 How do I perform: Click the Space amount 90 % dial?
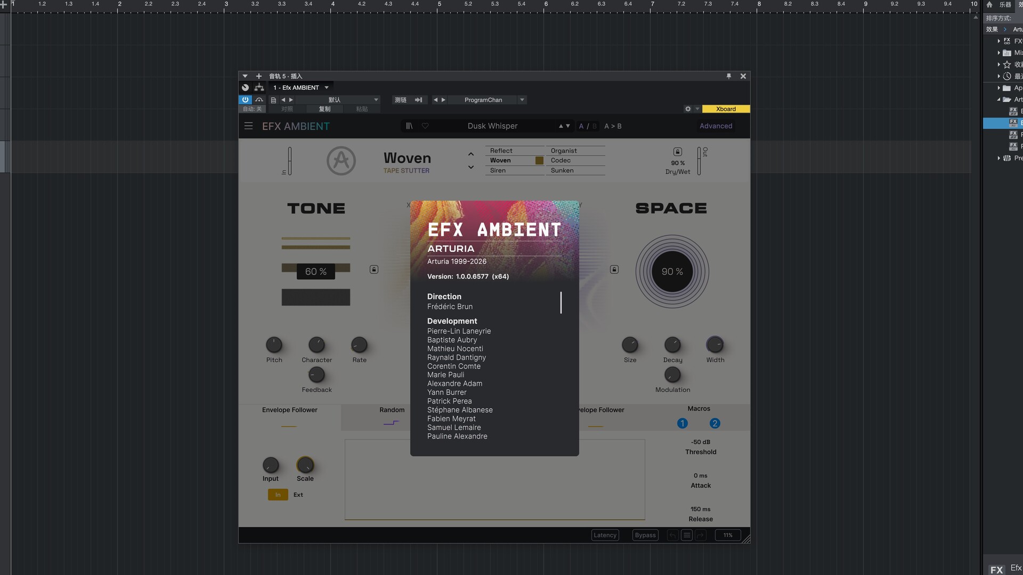tap(672, 272)
